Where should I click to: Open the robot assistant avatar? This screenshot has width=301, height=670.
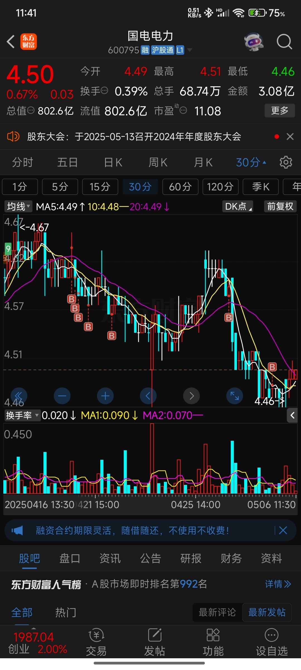point(254,42)
